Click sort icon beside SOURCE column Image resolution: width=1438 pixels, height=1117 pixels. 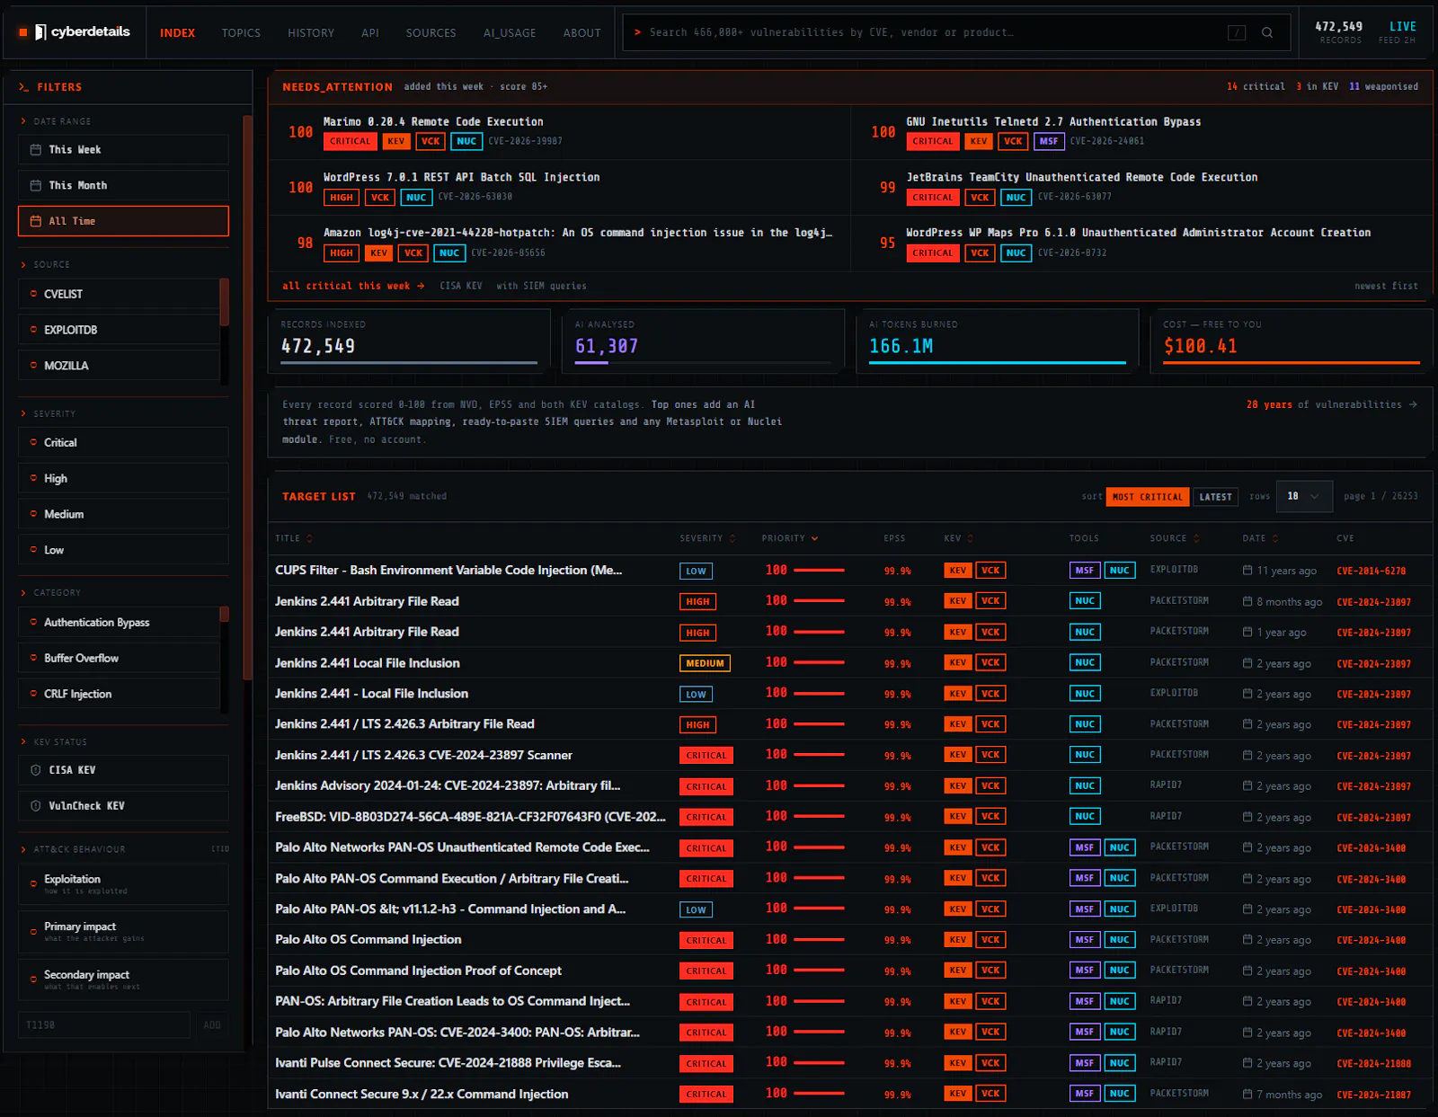(1196, 538)
